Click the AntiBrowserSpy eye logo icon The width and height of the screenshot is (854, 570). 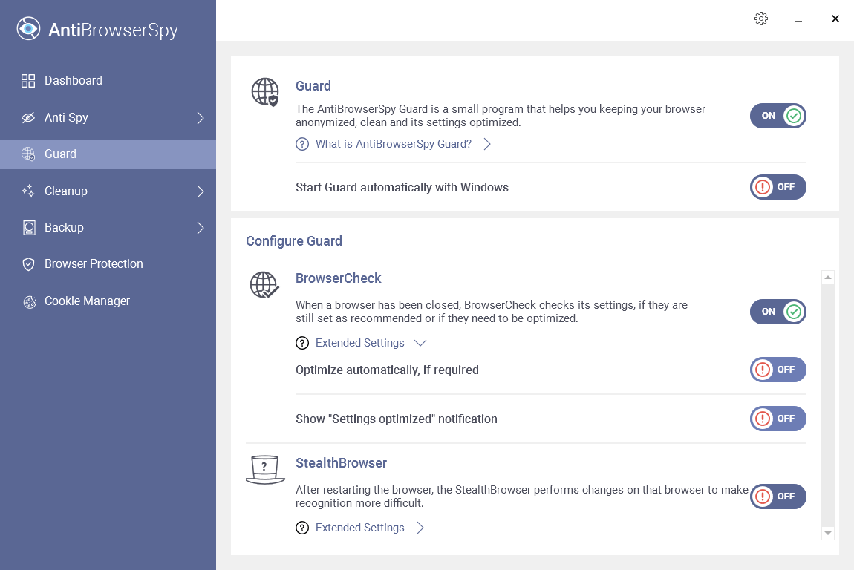click(28, 28)
